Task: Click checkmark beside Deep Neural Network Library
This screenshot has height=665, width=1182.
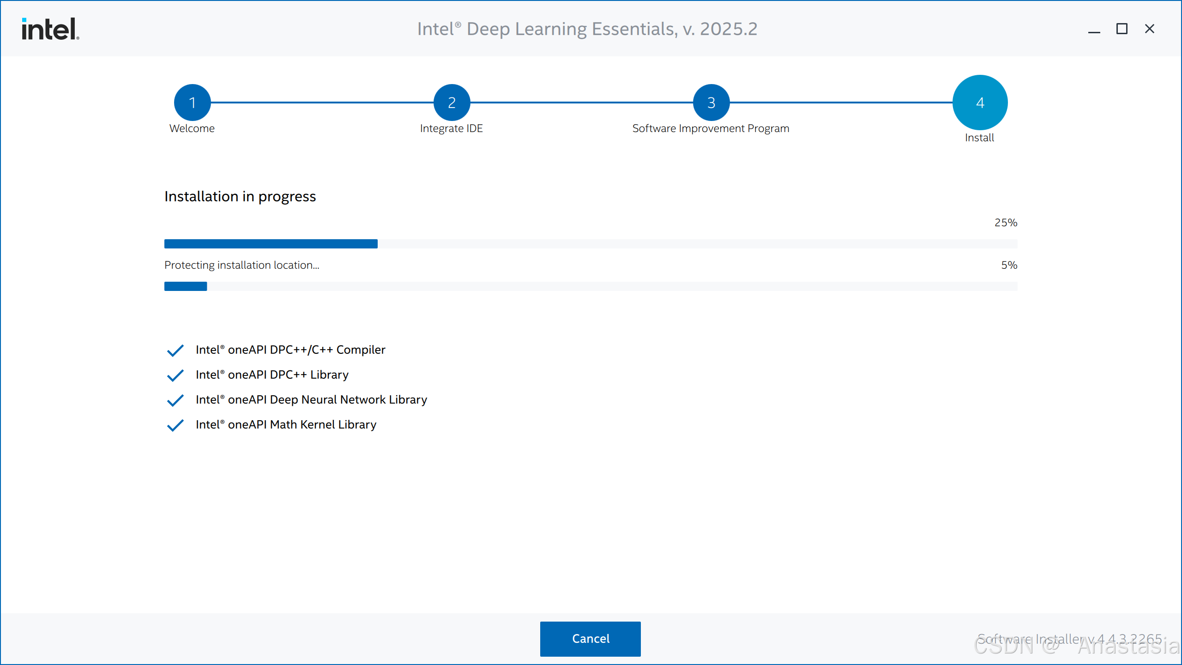Action: (175, 400)
